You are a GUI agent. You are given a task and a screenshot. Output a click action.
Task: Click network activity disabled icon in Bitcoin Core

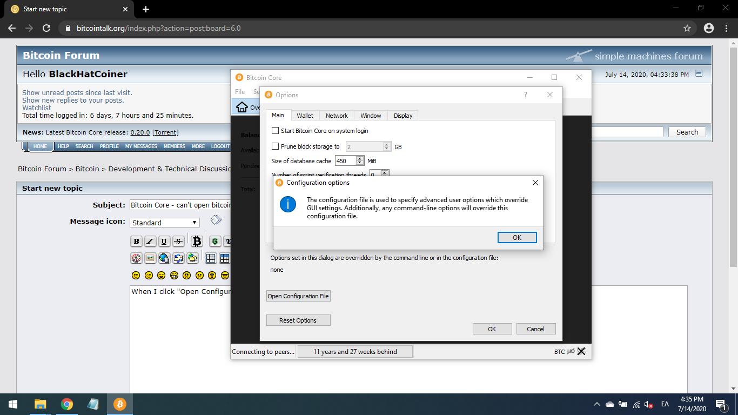click(581, 352)
